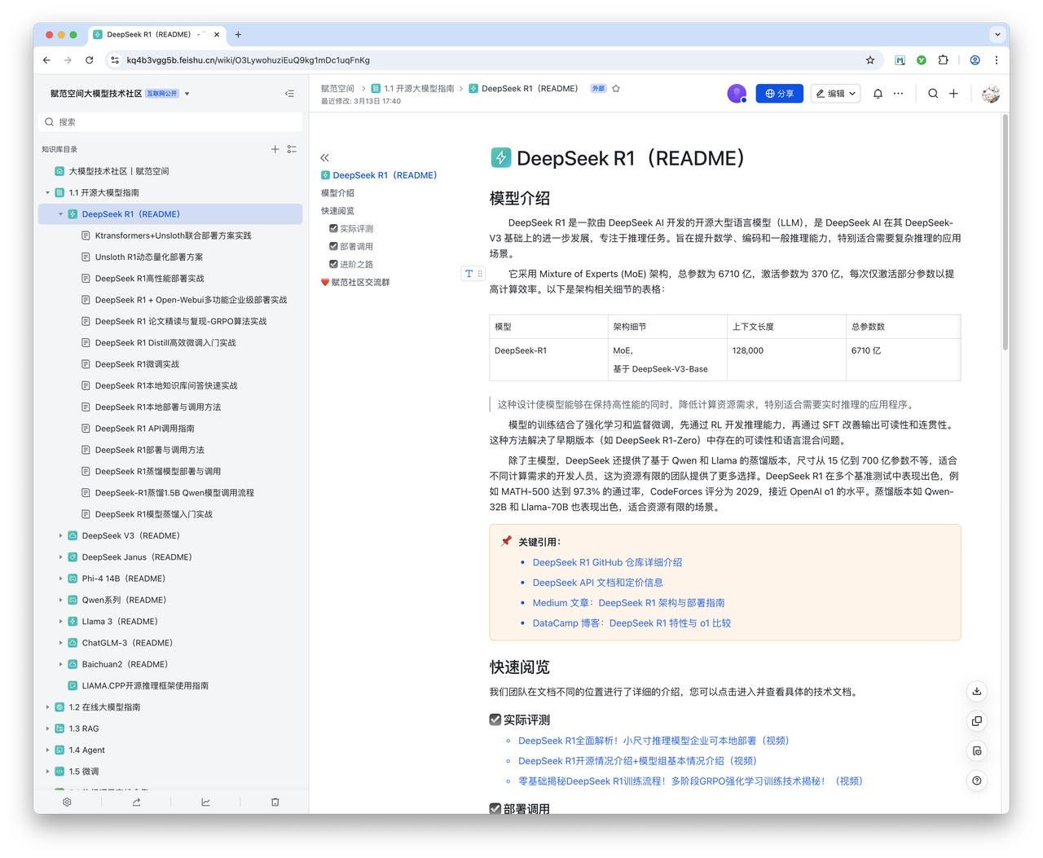Add a new page with the plus icon beside 知识库目录
This screenshot has width=1043, height=858.
[275, 149]
